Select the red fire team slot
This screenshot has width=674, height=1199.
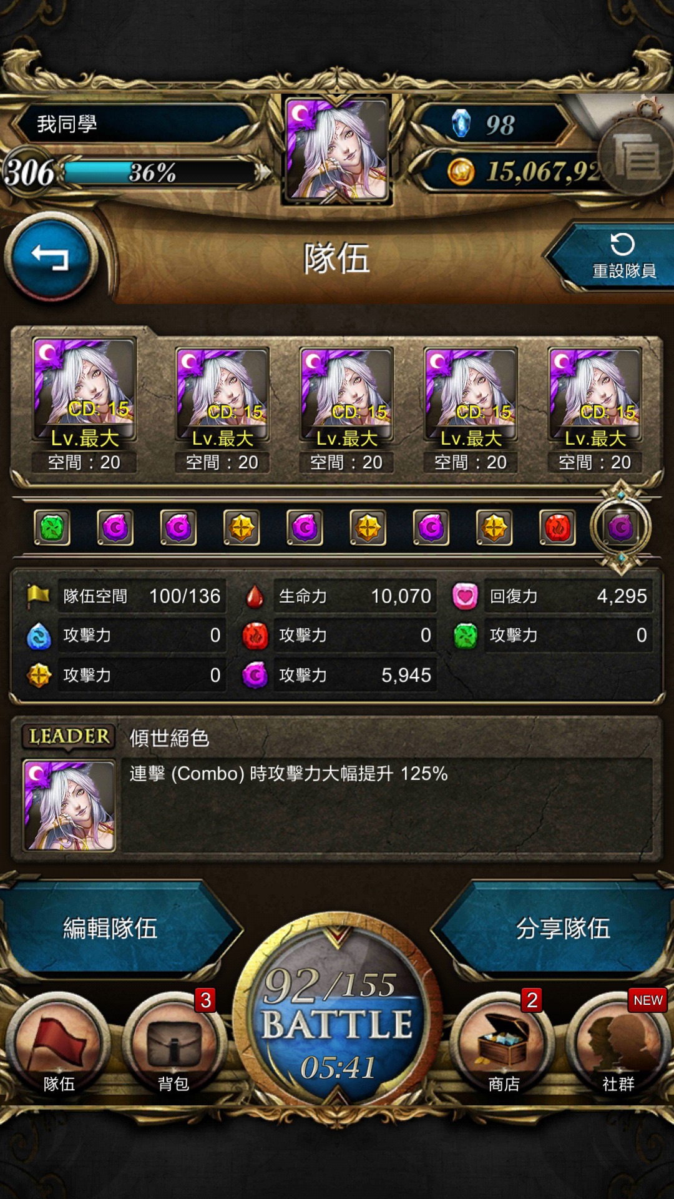pyautogui.click(x=558, y=528)
